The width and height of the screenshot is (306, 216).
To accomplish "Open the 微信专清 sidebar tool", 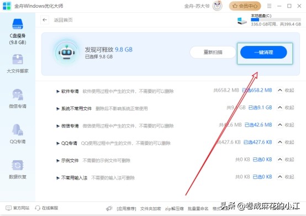I will 18,98.
